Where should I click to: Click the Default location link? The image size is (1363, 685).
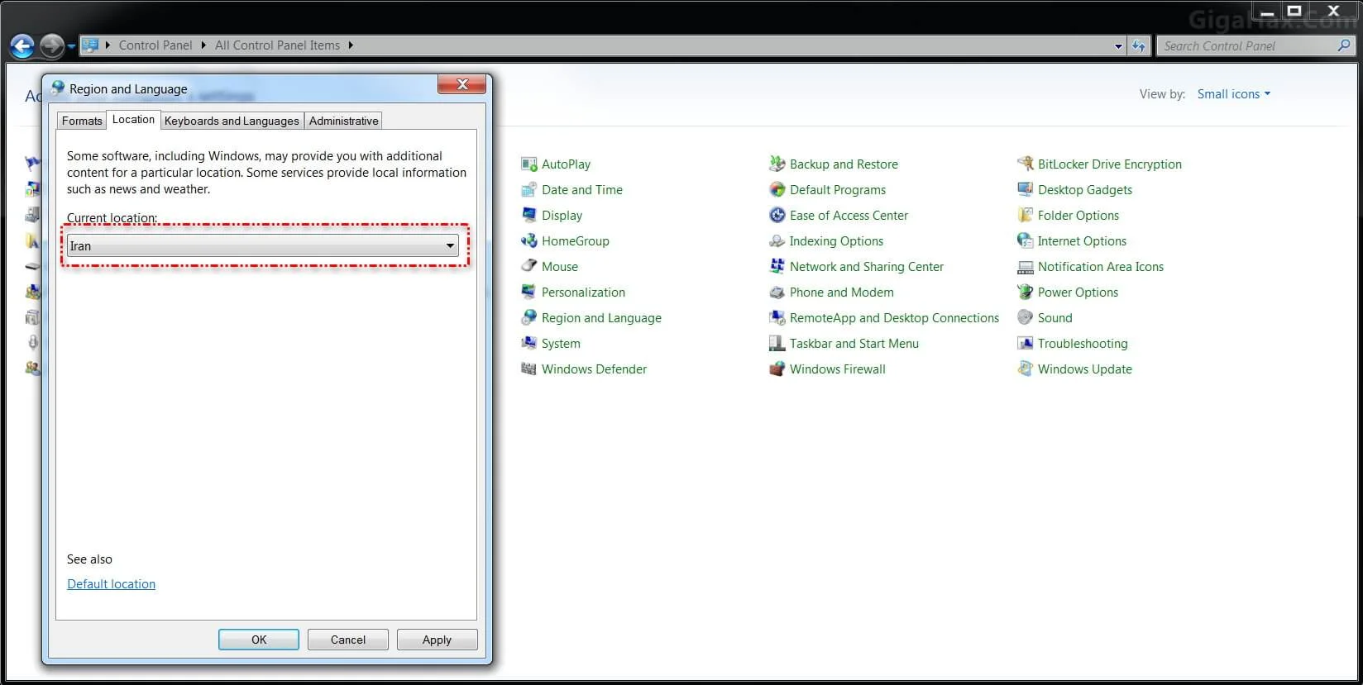111,584
